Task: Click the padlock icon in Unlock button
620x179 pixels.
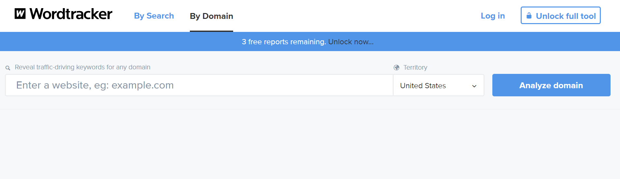Action: (x=529, y=16)
